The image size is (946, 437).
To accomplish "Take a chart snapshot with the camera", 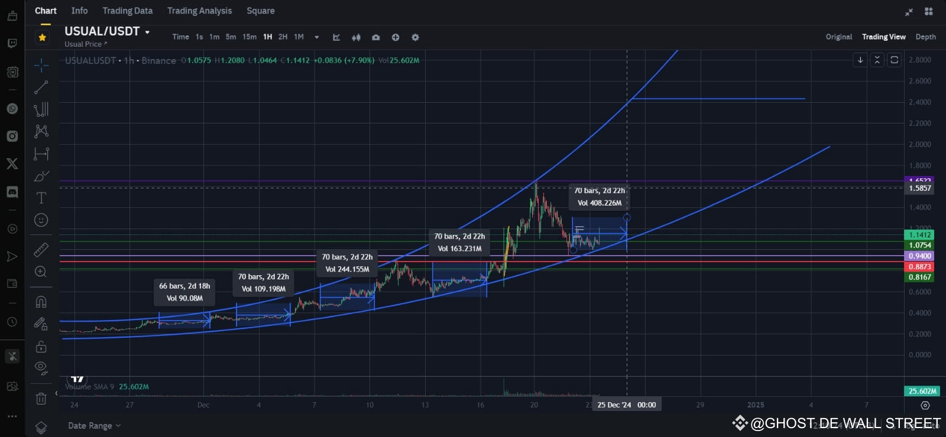I will pos(375,37).
